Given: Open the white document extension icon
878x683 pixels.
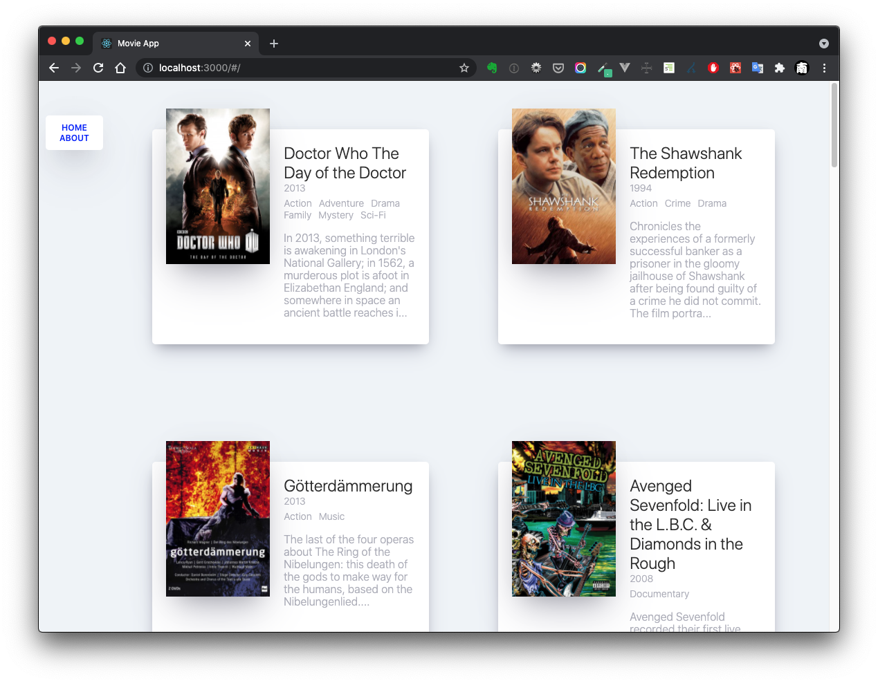Looking at the screenshot, I should [669, 68].
